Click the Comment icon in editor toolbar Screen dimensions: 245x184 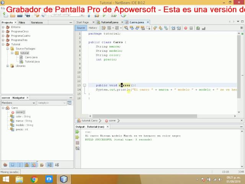[x=198, y=28]
